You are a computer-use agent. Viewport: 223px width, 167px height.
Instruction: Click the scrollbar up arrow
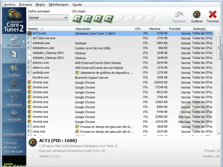click(219, 33)
